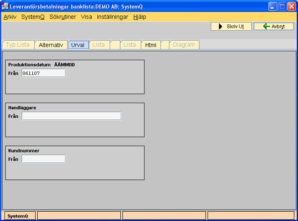298x221 pixels.
Task: Select the Urval tab
Action: [x=78, y=45]
